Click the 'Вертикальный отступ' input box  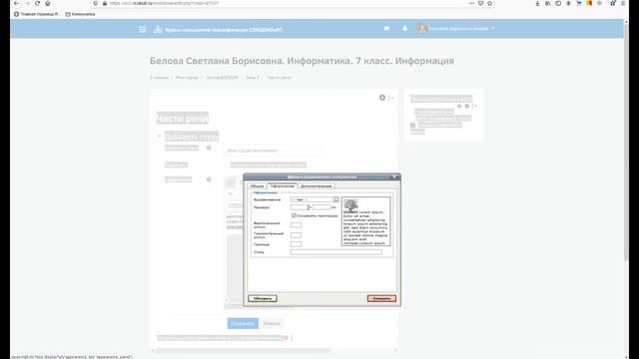(x=296, y=224)
